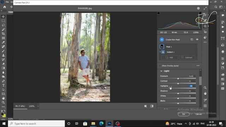Open more image settings in Camera Raw strip
Viewport: 226px width, 127px height.
(x=205, y=42)
